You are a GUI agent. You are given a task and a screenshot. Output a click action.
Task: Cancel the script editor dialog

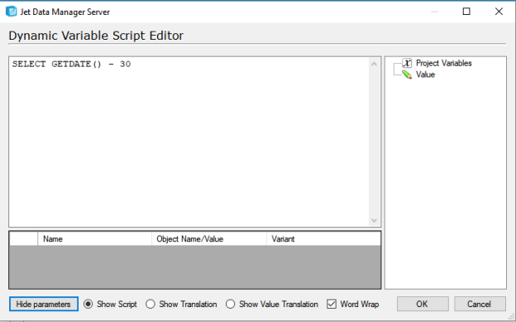pos(480,304)
